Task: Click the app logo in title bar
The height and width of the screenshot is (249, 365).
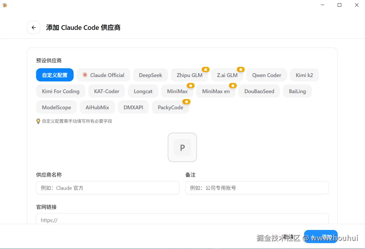Action: 5,5
